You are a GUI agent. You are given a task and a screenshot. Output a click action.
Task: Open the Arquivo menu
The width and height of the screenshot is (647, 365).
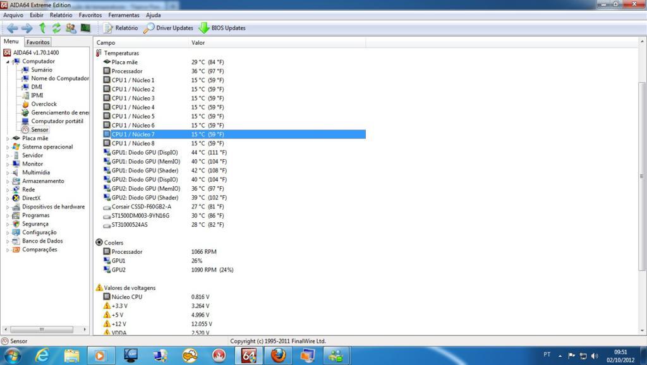click(13, 15)
